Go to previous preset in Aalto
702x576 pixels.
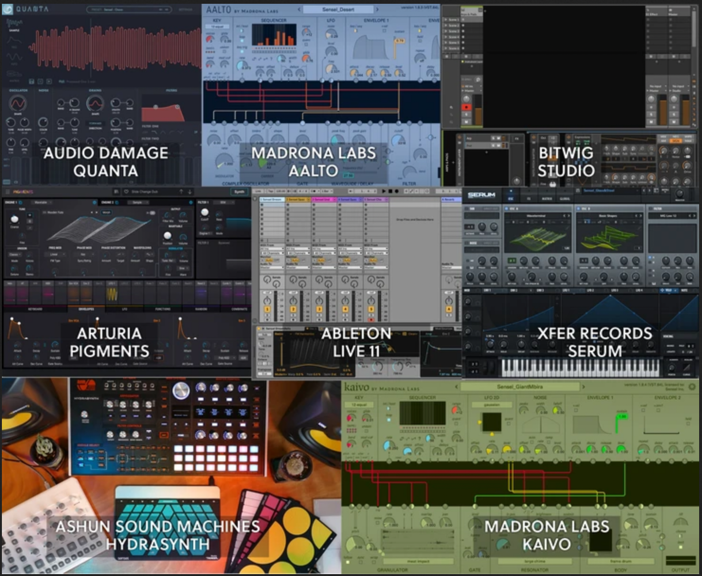[299, 9]
